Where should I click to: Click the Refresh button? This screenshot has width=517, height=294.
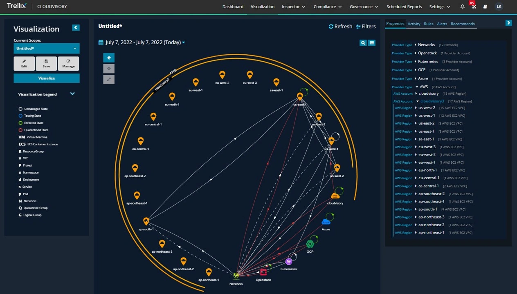[340, 26]
